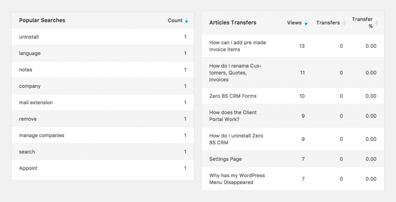Screen dimensions: 396x202
Task: Click the sort arrows beside Count
Action: tap(186, 21)
